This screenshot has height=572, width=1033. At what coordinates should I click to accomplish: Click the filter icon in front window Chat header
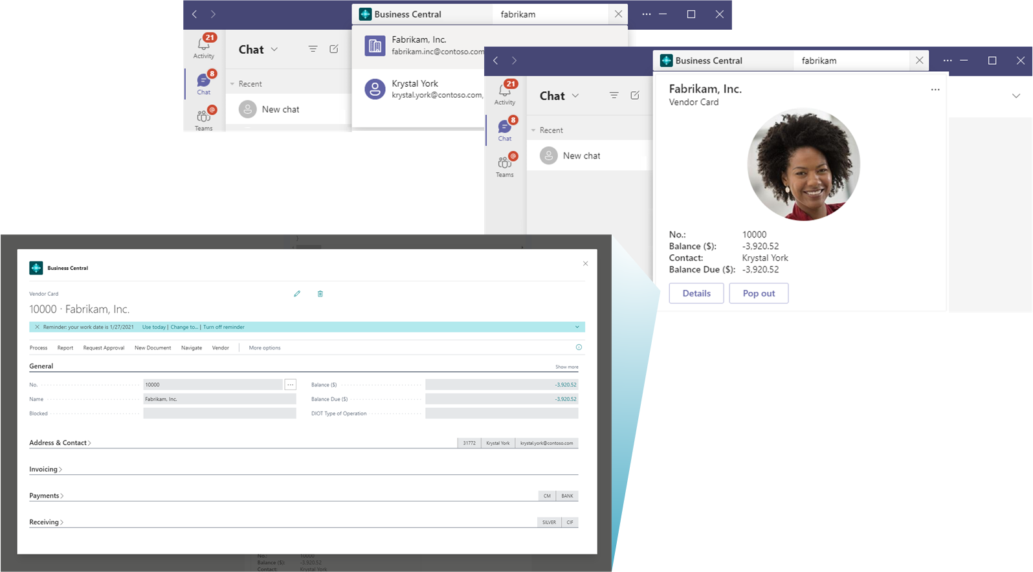pyautogui.click(x=614, y=95)
